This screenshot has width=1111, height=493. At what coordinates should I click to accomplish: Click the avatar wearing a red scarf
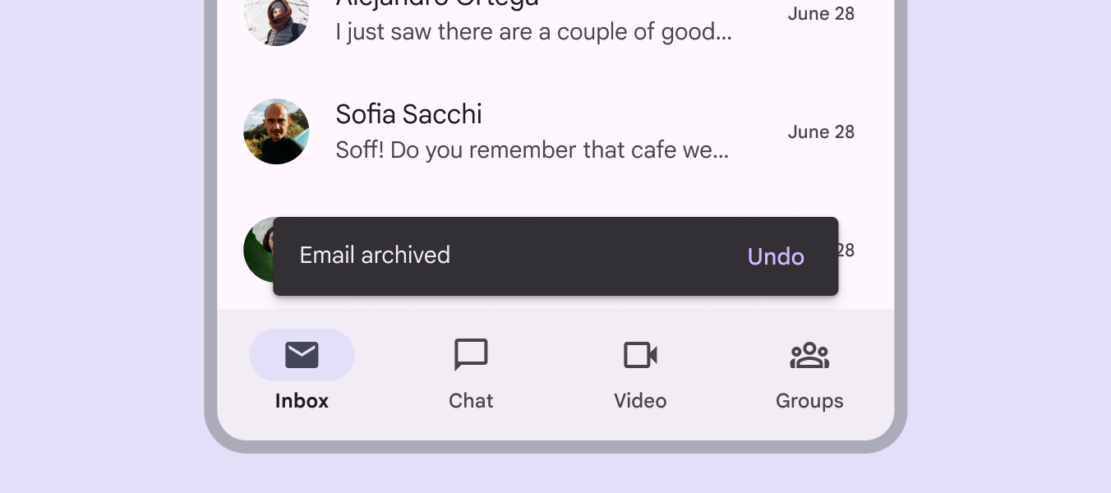tap(276, 18)
